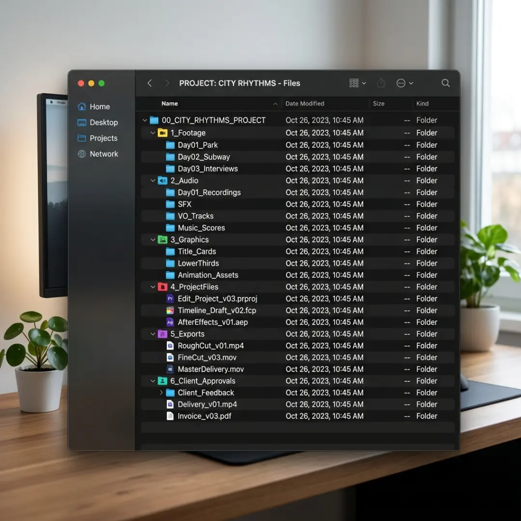
Task: Go to Desktop in the sidebar
Action: [x=104, y=123]
